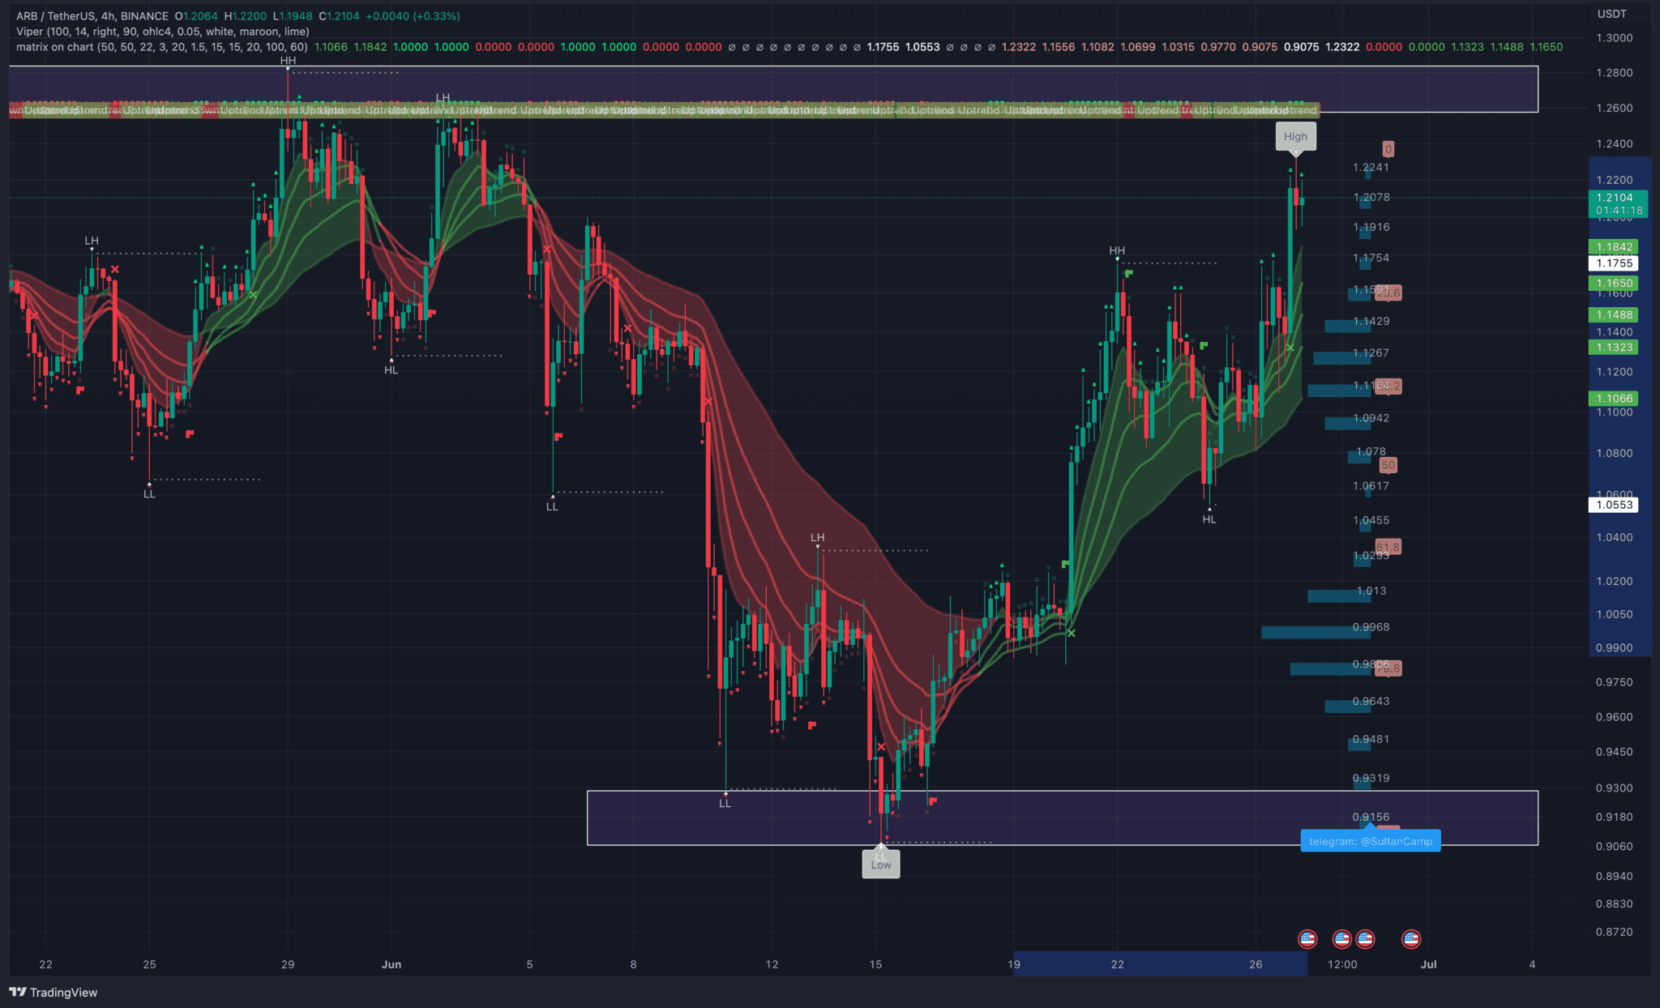Open the TradingView logo link
Image resolution: width=1660 pixels, height=1008 pixels.
pos(53,992)
